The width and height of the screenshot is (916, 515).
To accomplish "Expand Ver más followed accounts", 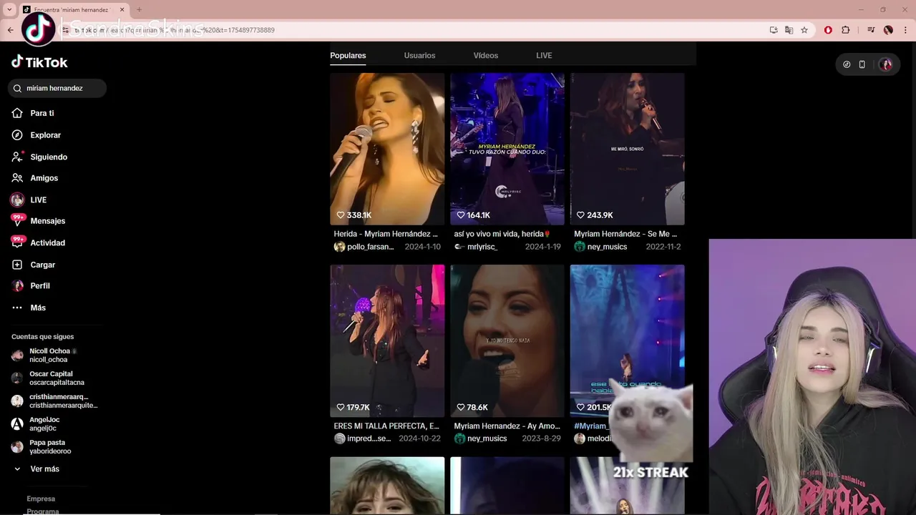I will pyautogui.click(x=36, y=469).
